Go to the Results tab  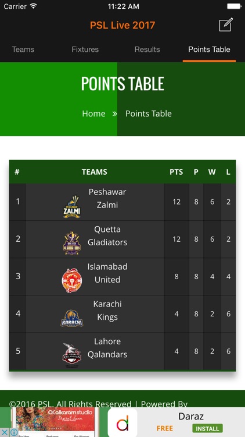coord(147,50)
